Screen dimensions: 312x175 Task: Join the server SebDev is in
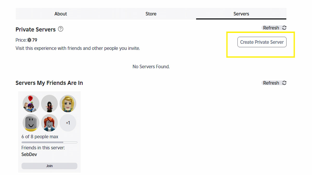click(49, 166)
